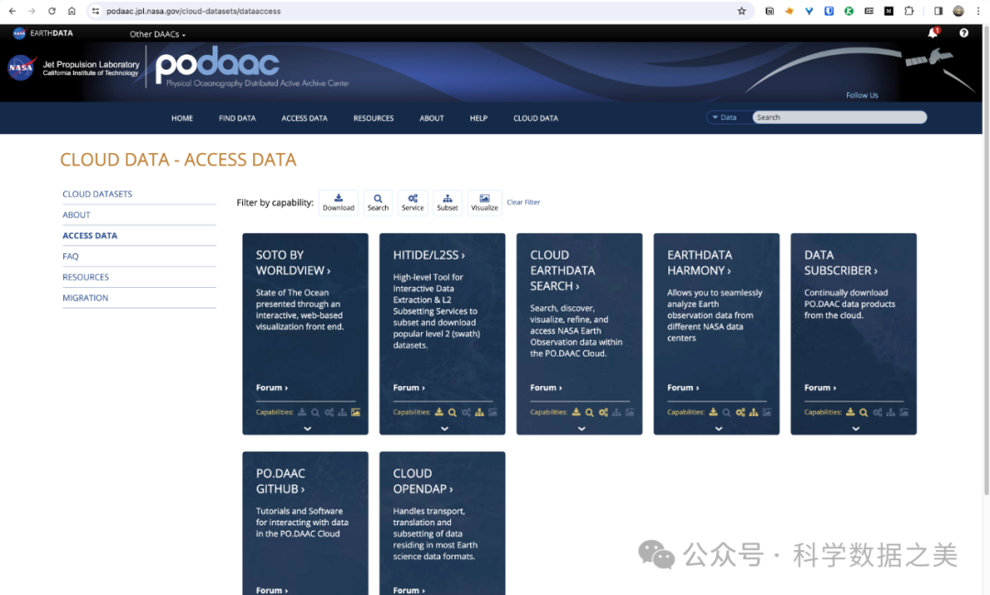The height and width of the screenshot is (595, 990).
Task: Open the Forum link in Earthdata Harmony card
Action: pos(682,388)
